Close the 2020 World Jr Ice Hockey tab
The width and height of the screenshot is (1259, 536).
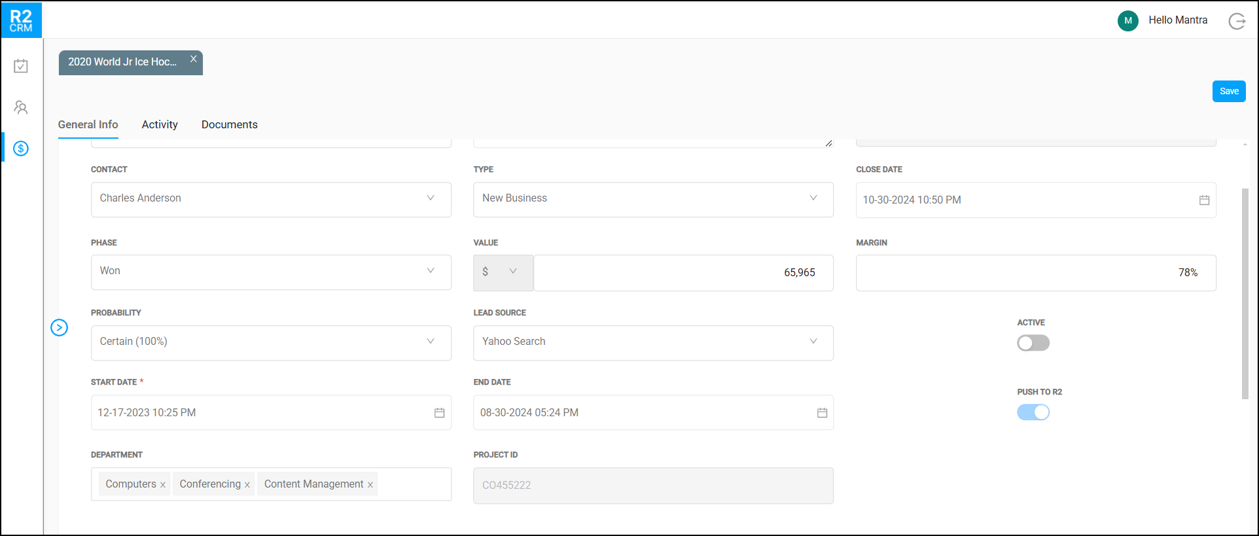pos(194,59)
